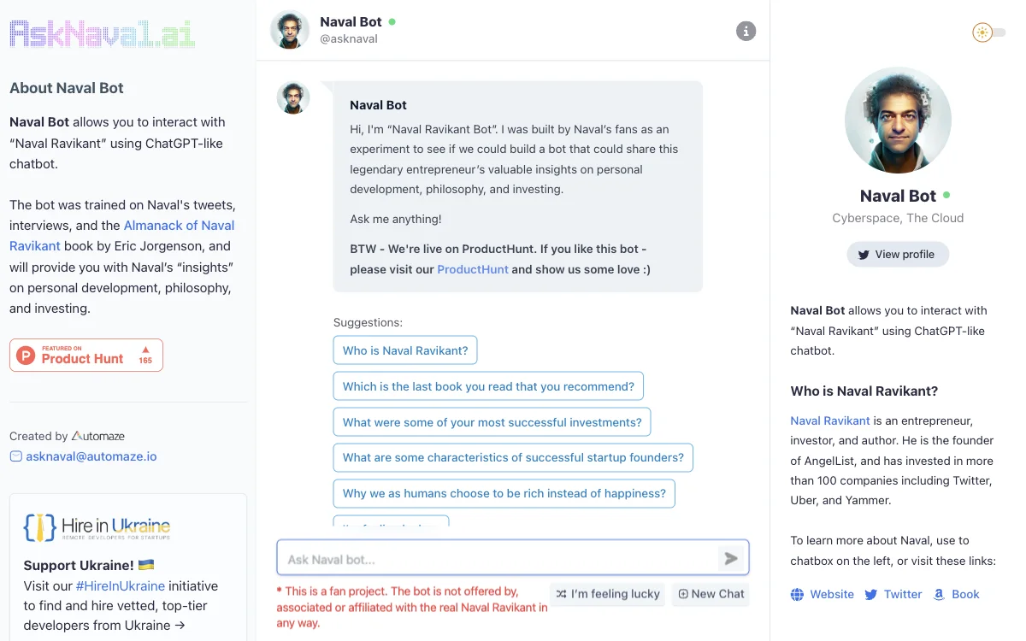Open Naval Ravikant link in right panel
Viewport: 1026px width, 641px height.
pyautogui.click(x=830, y=420)
